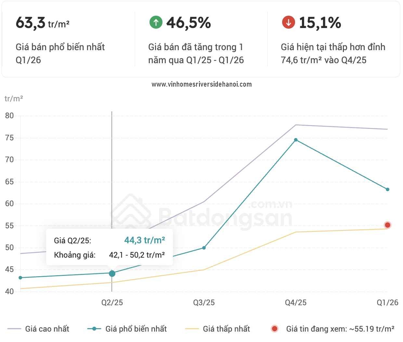This screenshot has height=342, width=403.
Task: Click the Q1/26 axis label
Action: coord(387,303)
